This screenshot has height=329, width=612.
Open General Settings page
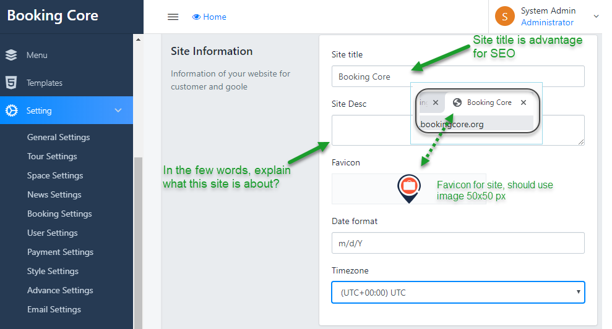pos(59,137)
